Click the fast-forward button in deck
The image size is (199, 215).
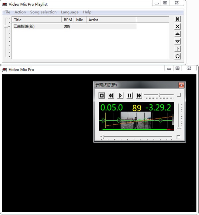point(139,96)
